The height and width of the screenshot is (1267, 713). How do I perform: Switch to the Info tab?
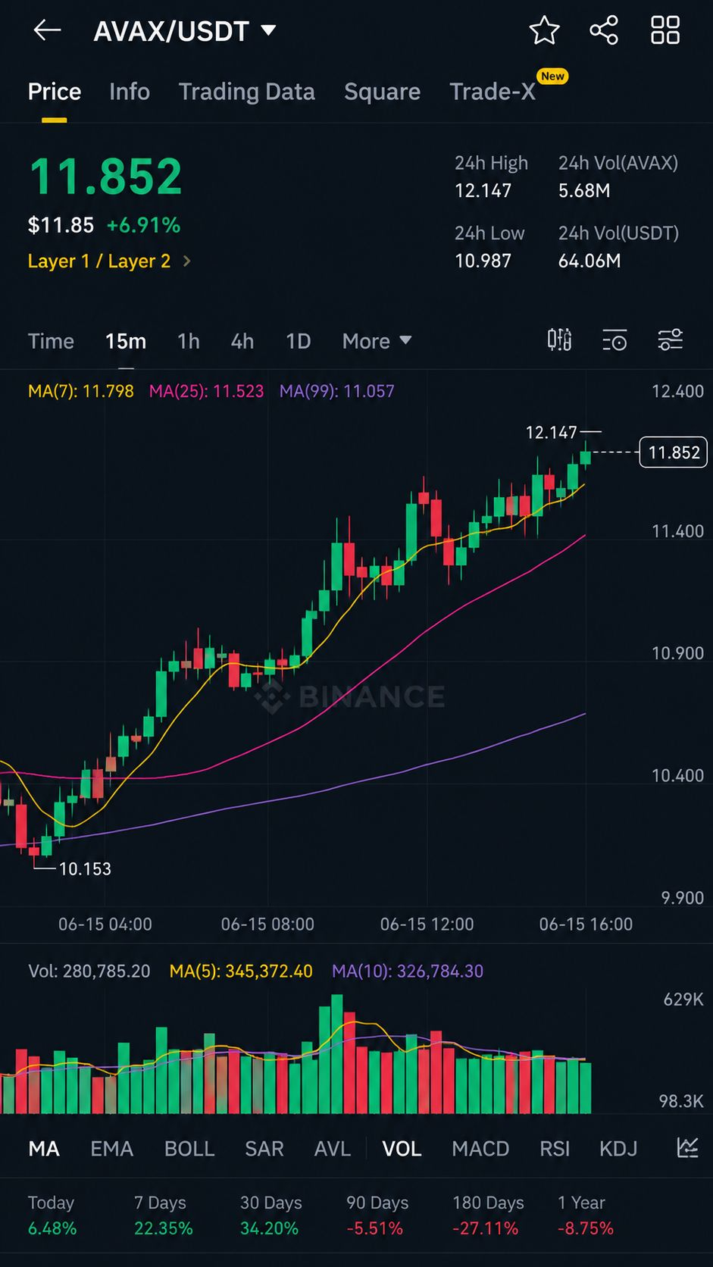click(x=130, y=92)
